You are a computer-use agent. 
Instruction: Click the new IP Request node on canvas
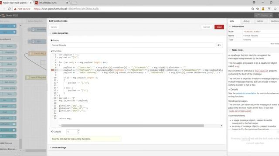(36, 78)
